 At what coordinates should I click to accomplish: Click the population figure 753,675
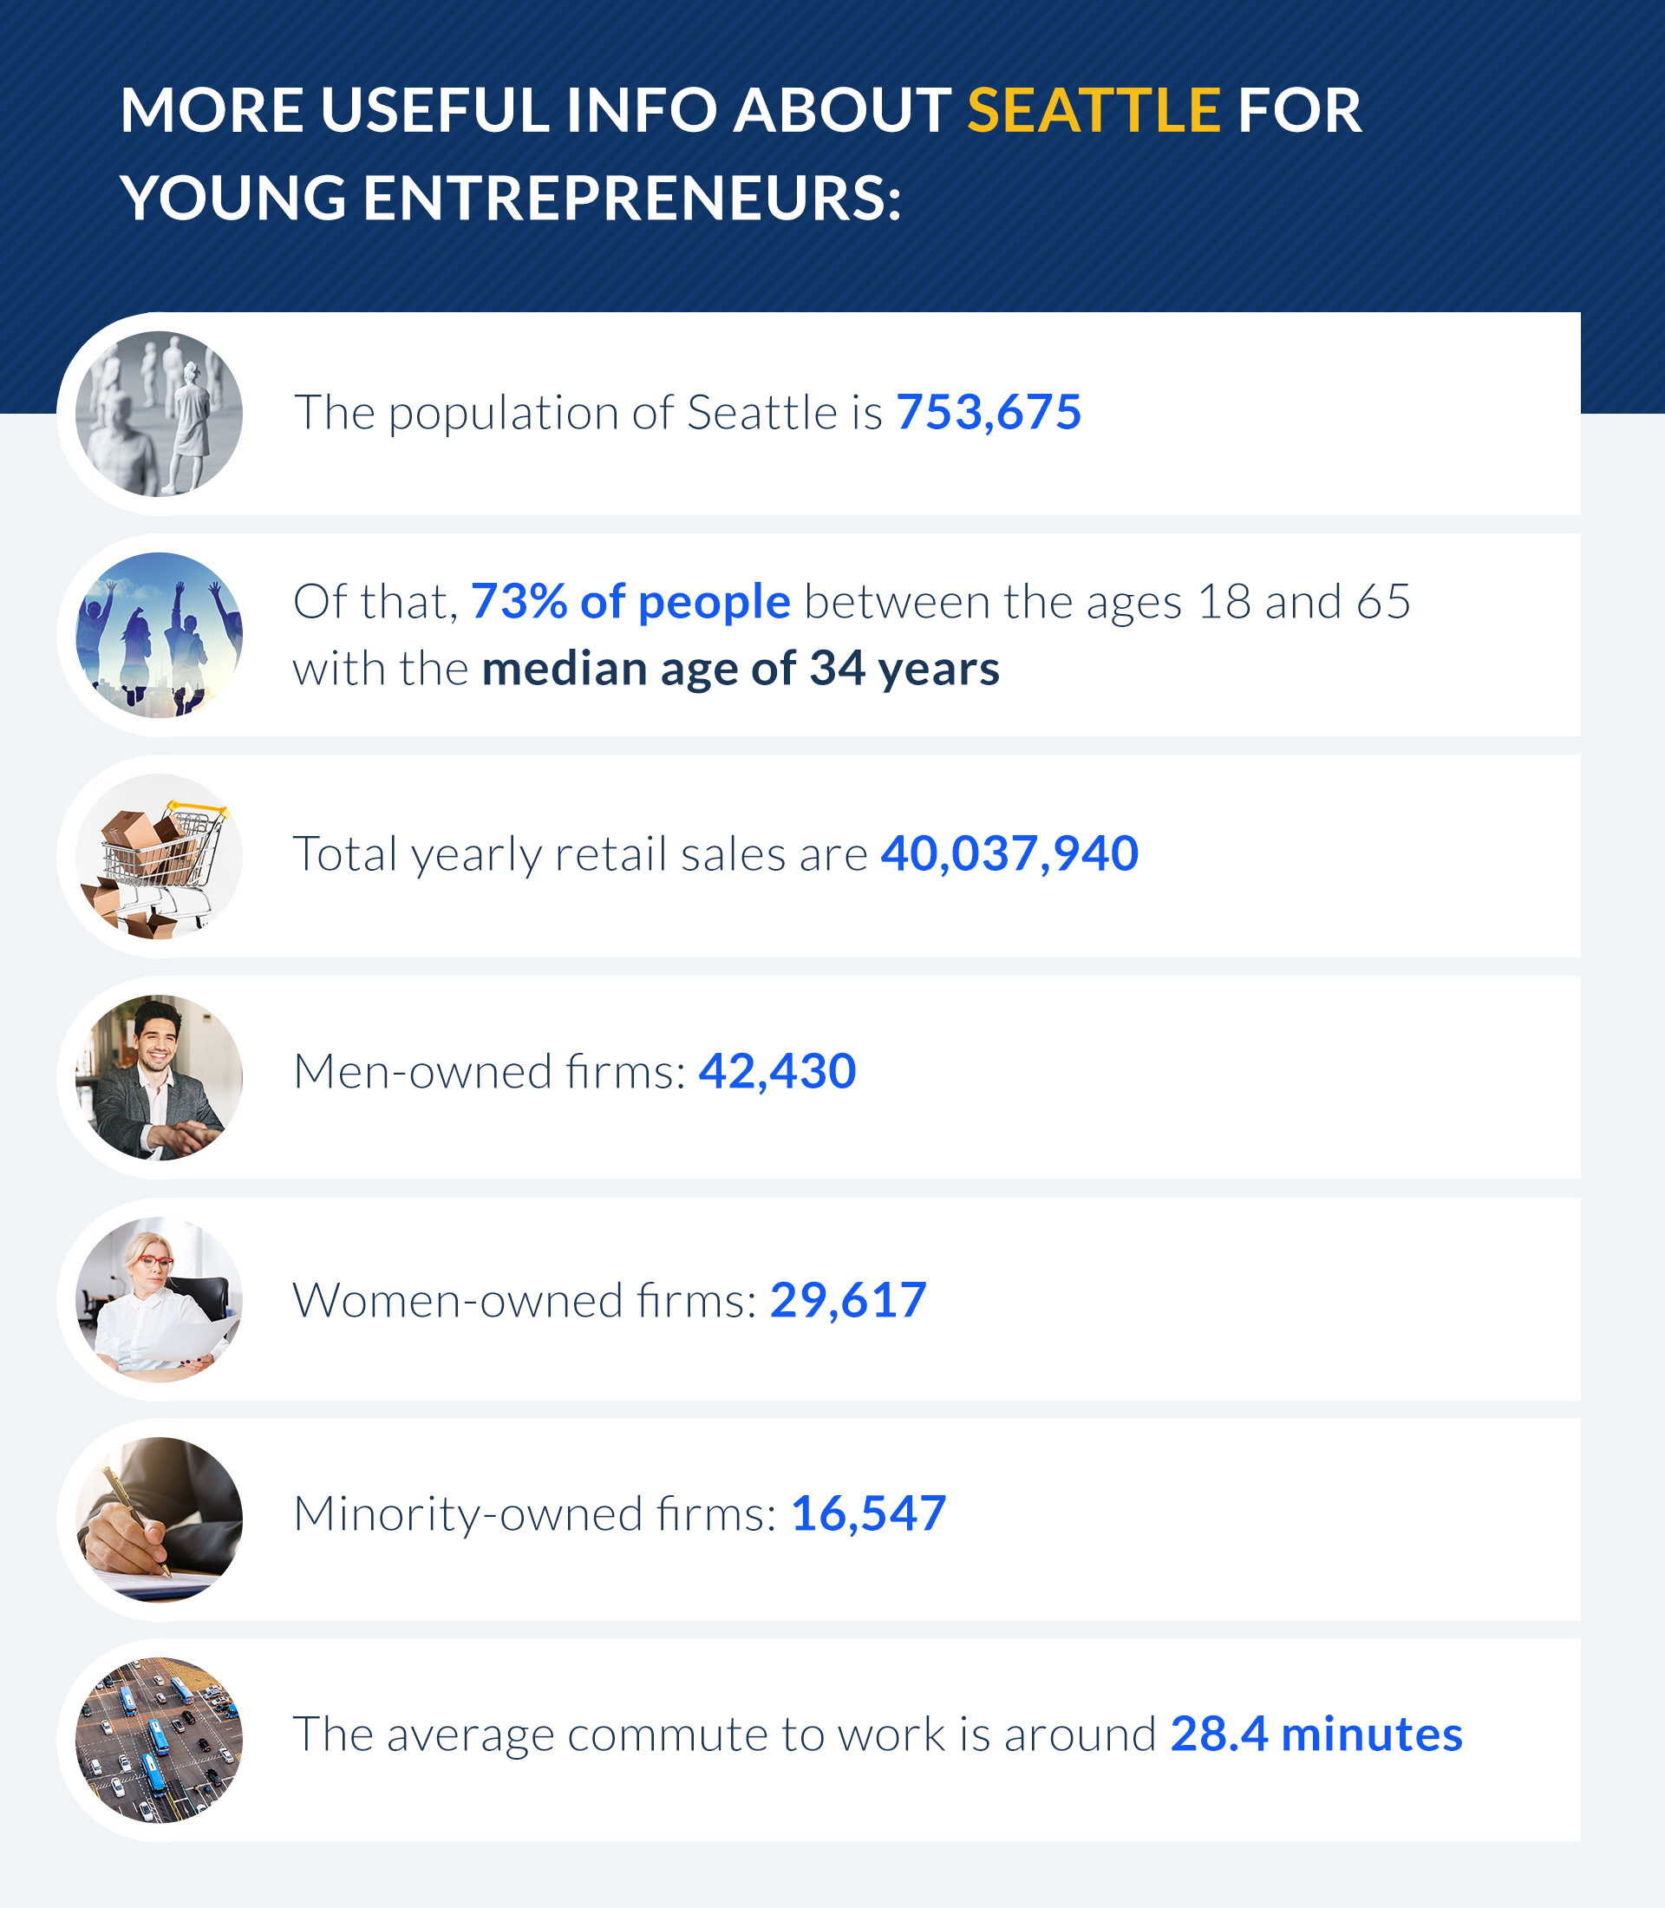[x=989, y=413]
